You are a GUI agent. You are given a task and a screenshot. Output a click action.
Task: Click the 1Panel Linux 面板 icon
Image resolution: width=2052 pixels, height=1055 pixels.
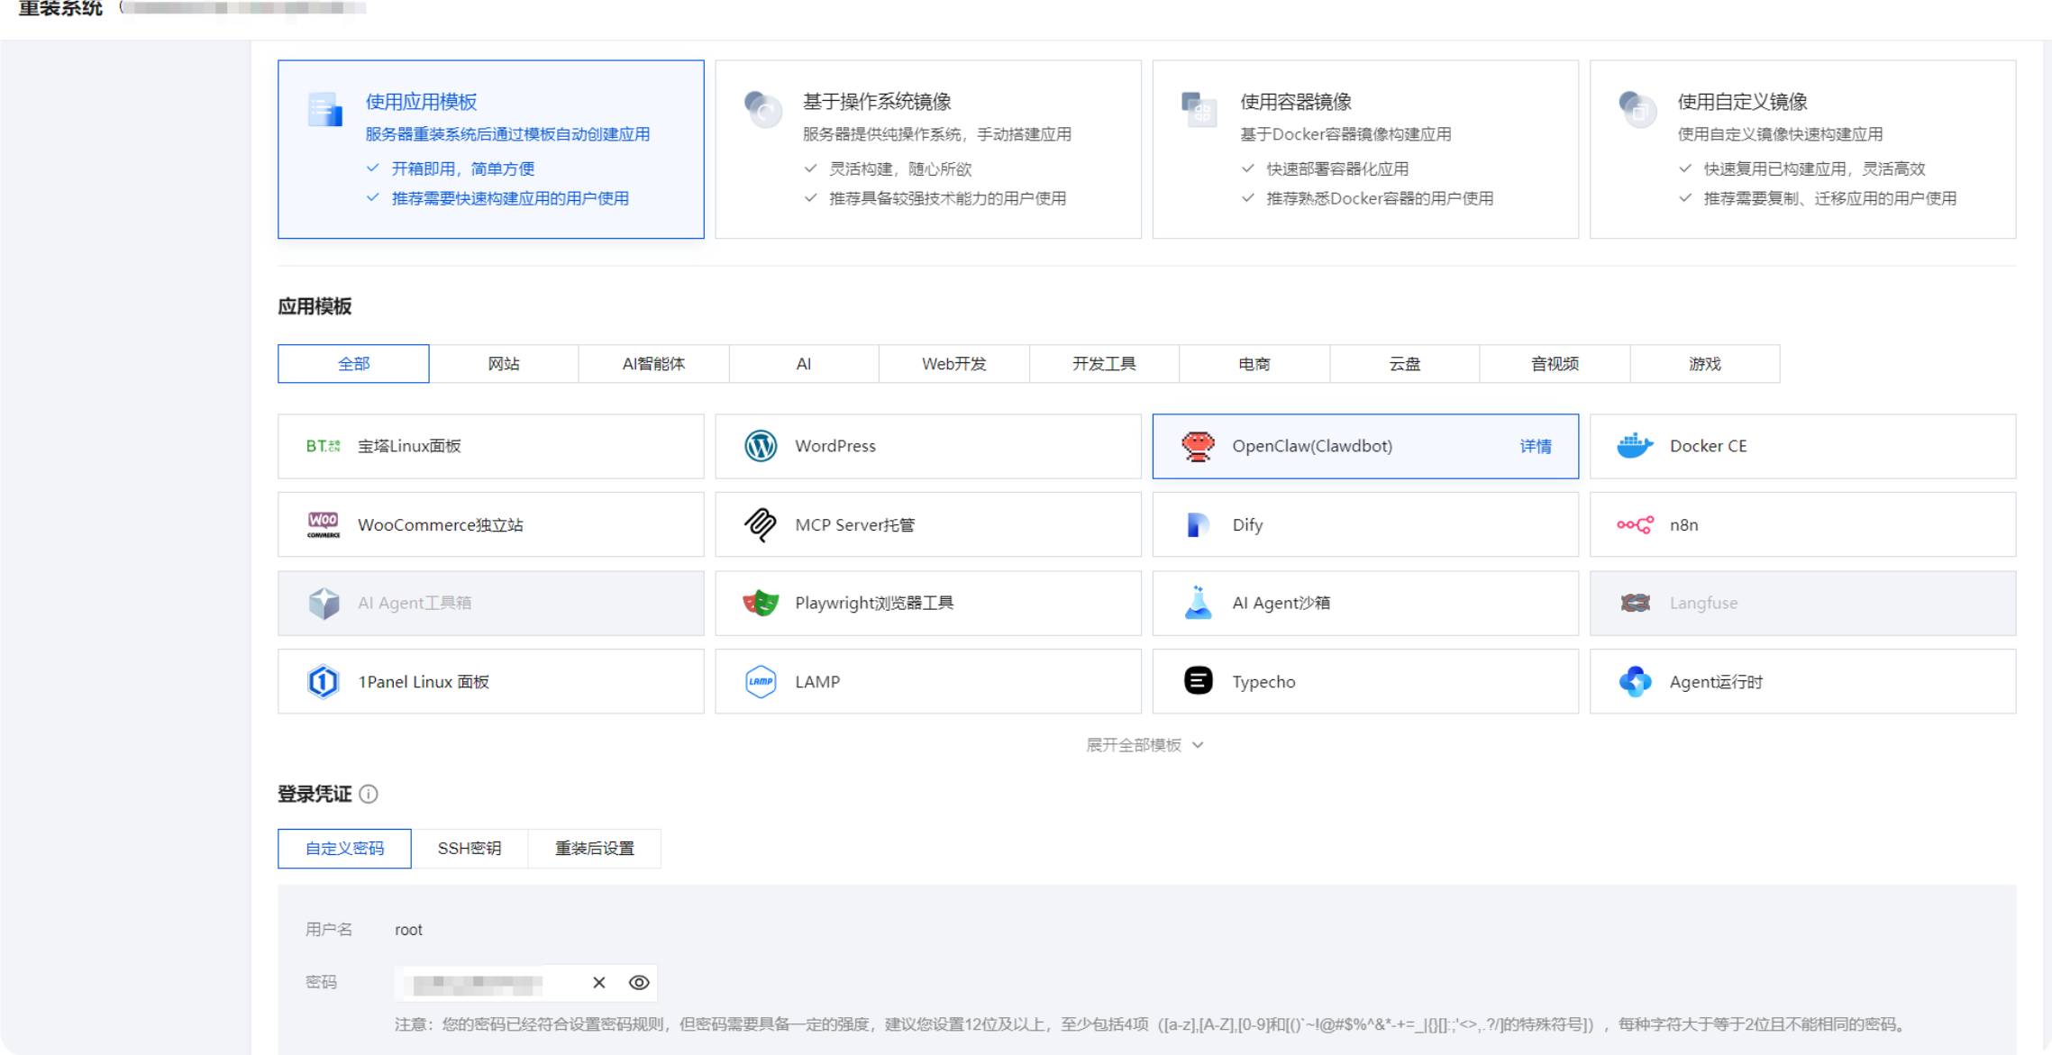[x=324, y=681]
